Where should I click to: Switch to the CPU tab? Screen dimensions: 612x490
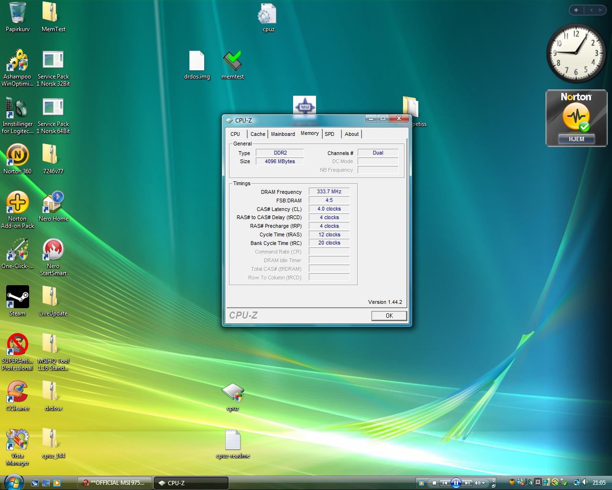[x=235, y=134]
